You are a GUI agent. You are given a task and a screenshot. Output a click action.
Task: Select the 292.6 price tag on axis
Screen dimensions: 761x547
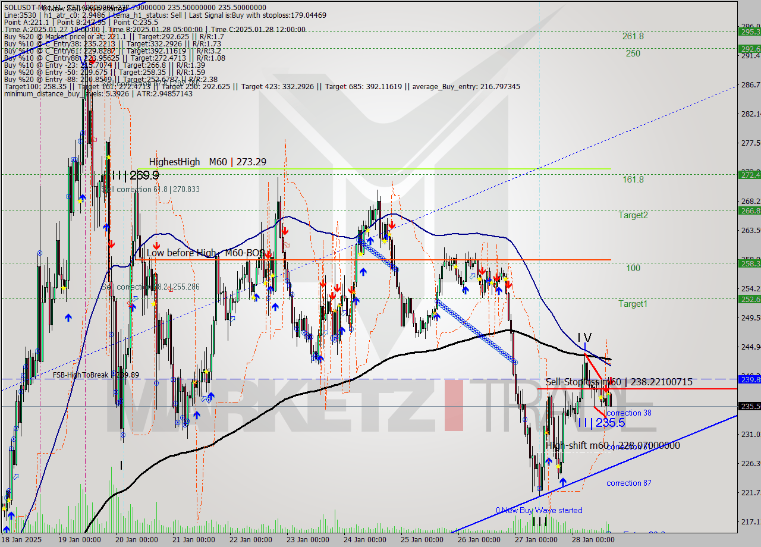[749, 49]
